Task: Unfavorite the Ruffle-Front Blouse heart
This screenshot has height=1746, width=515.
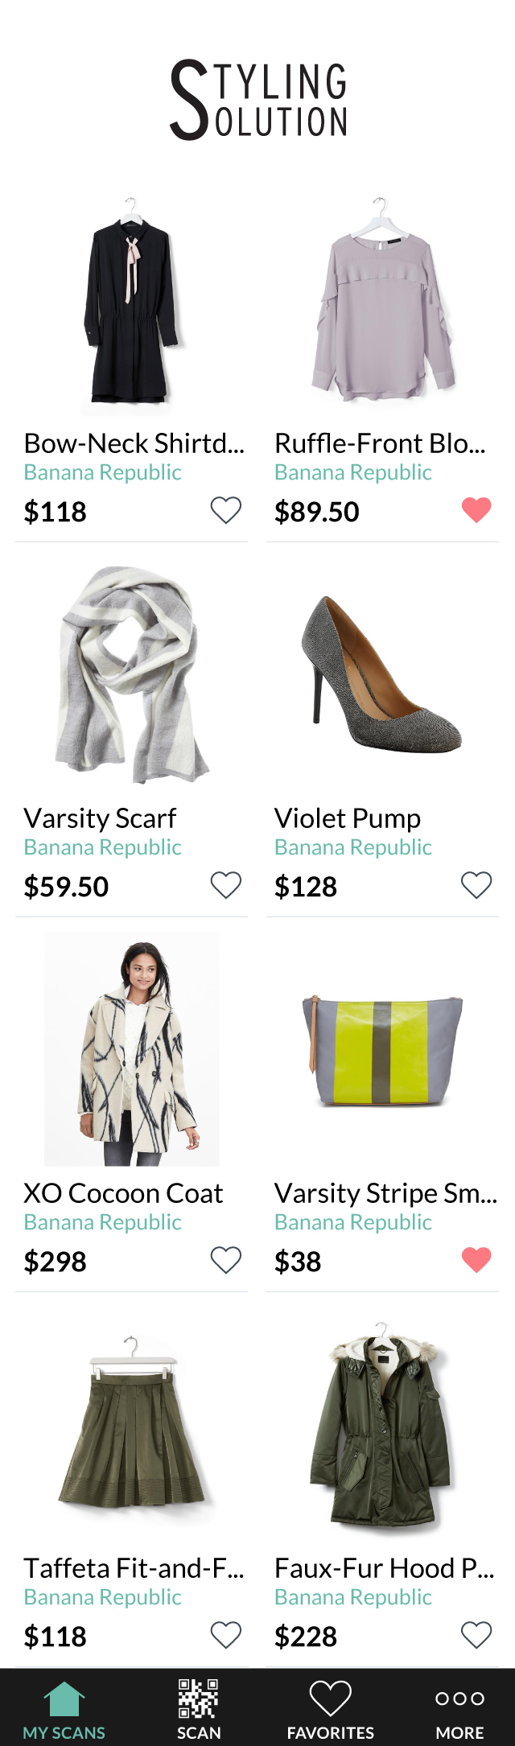Action: click(476, 510)
